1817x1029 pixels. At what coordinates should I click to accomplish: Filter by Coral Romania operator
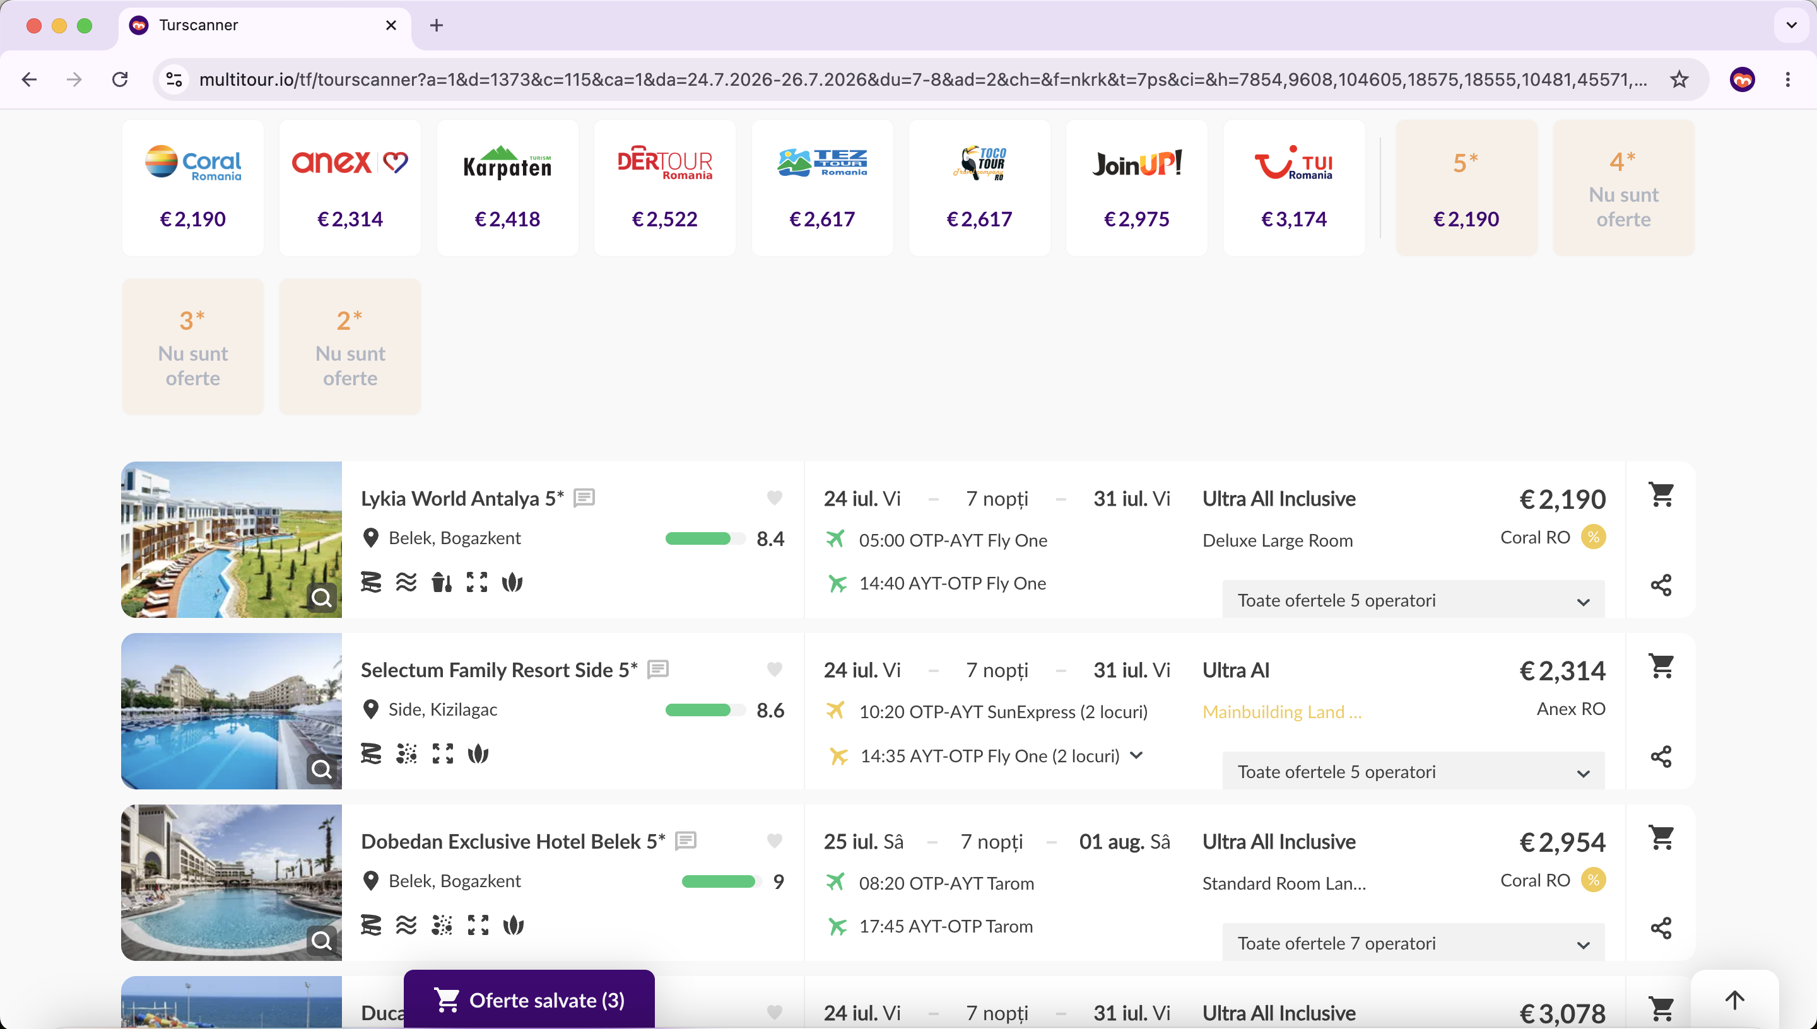[x=193, y=188]
